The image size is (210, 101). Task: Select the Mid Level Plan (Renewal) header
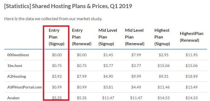coord(134,37)
